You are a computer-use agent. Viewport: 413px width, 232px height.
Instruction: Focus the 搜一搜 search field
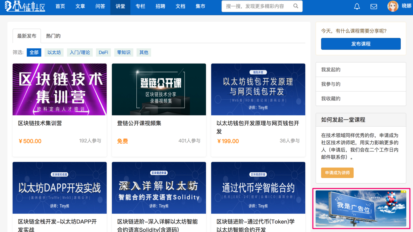point(262,6)
